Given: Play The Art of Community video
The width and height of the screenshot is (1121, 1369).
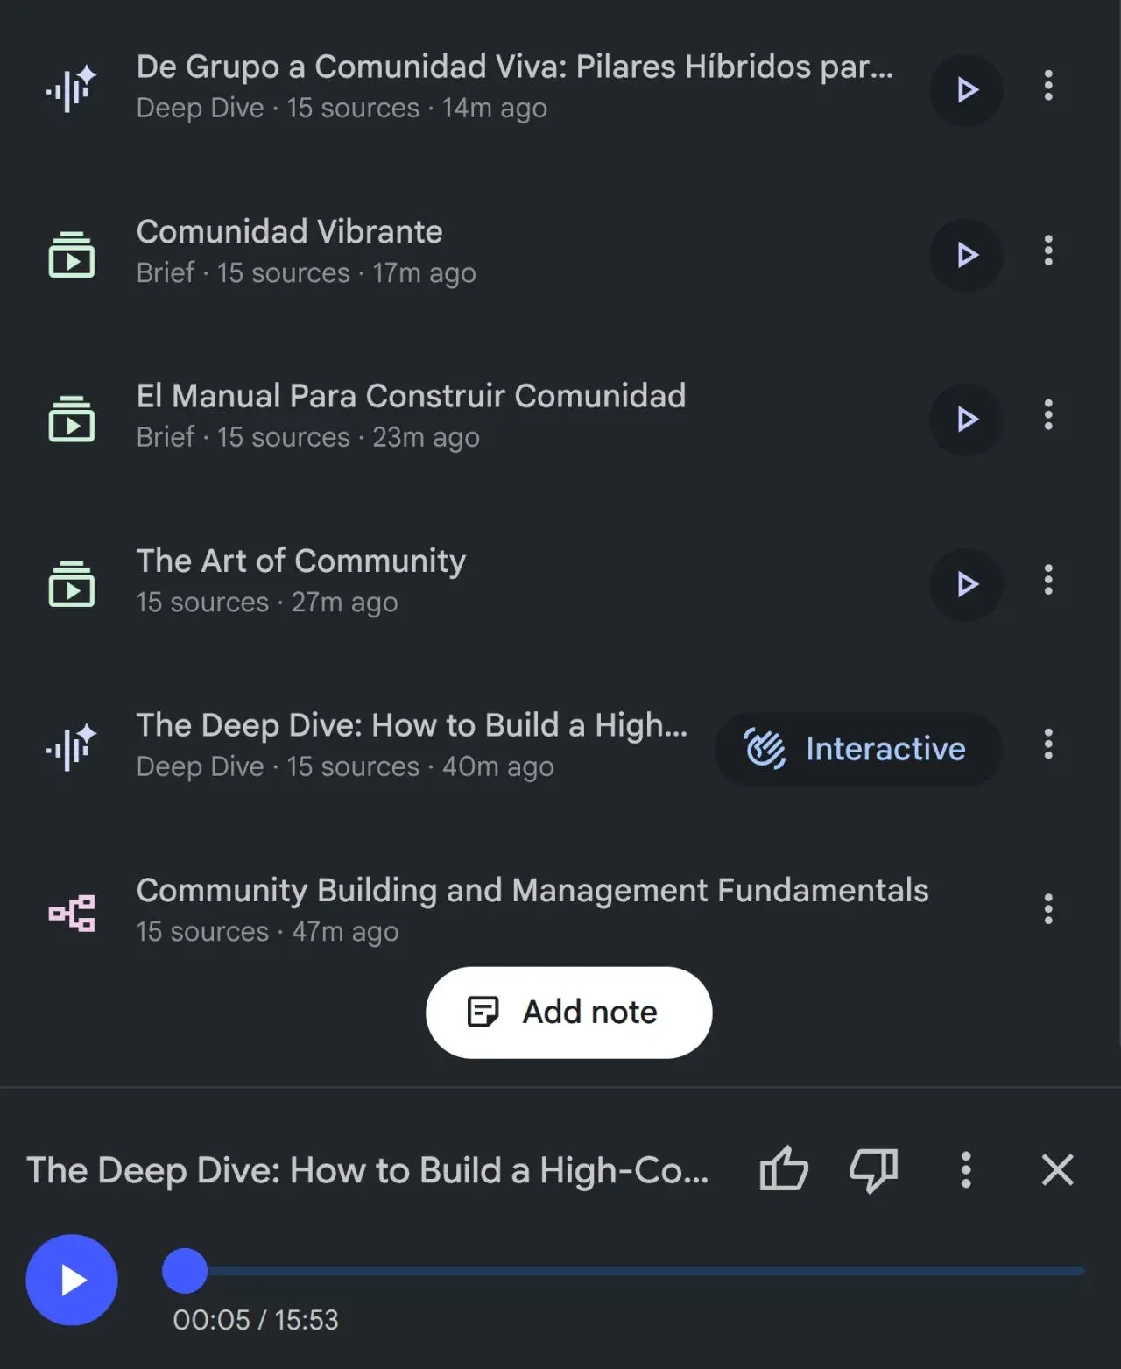Looking at the screenshot, I should pos(966,584).
